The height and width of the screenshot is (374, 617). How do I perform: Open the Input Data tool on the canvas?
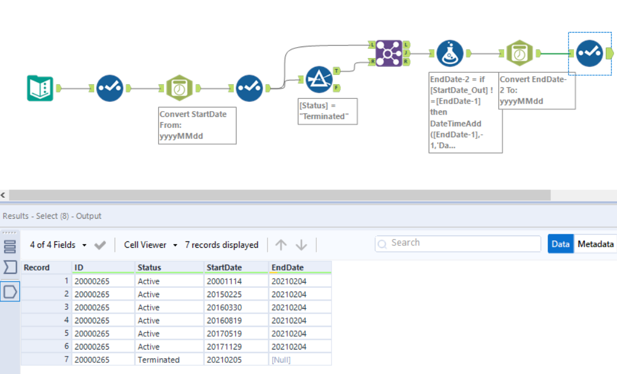point(40,87)
